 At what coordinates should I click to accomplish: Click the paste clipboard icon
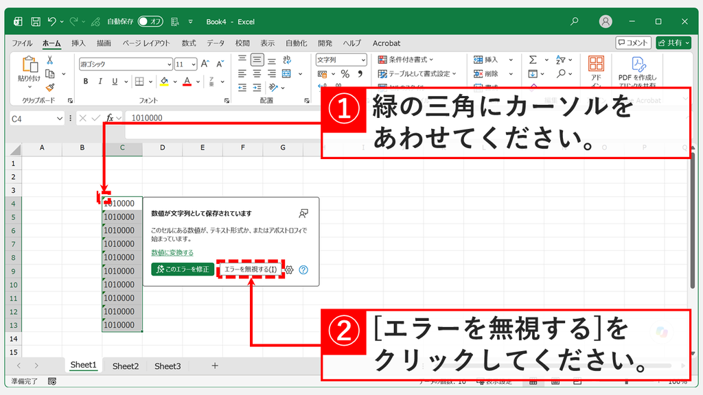point(30,64)
